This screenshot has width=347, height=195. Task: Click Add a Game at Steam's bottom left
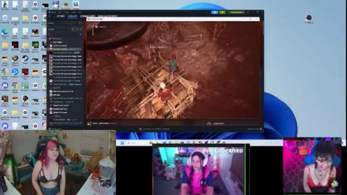tap(55, 129)
